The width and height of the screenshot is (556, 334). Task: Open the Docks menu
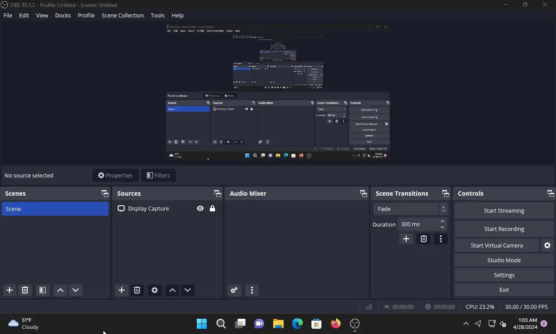(63, 15)
